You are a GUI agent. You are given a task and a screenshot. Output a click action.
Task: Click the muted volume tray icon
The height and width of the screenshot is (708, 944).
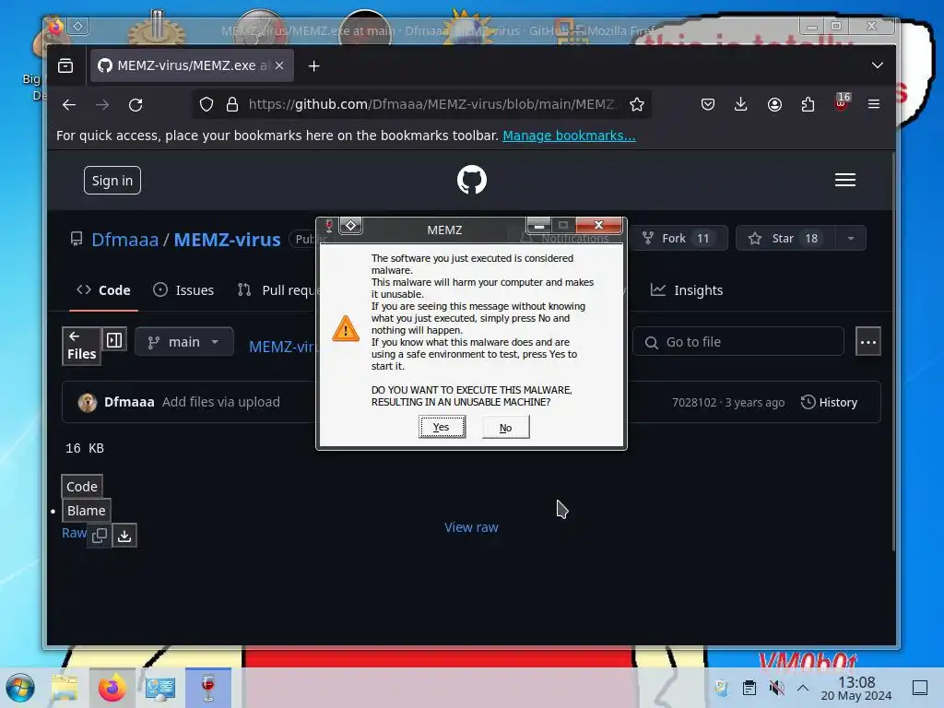pos(777,688)
